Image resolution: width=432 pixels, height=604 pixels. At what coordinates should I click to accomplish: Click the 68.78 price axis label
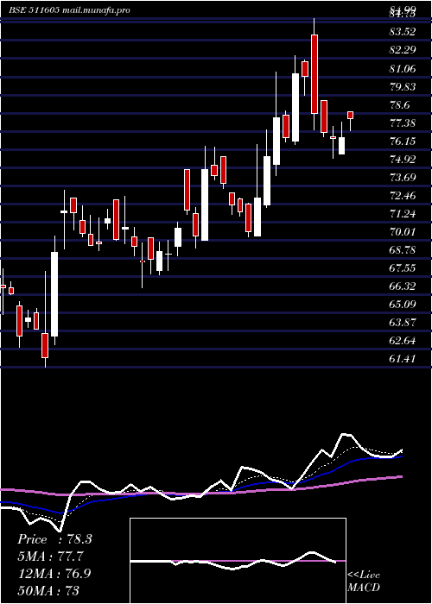tap(403, 250)
